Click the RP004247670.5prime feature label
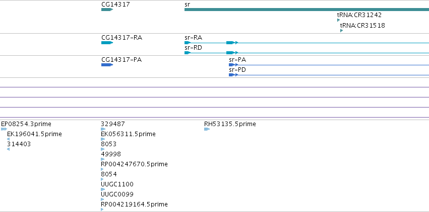This screenshot has width=429, height=212. pos(134,164)
